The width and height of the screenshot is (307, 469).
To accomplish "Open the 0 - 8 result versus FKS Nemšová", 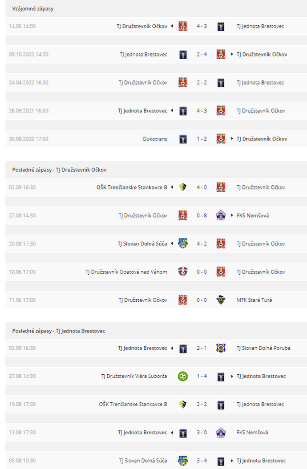I will point(202,215).
